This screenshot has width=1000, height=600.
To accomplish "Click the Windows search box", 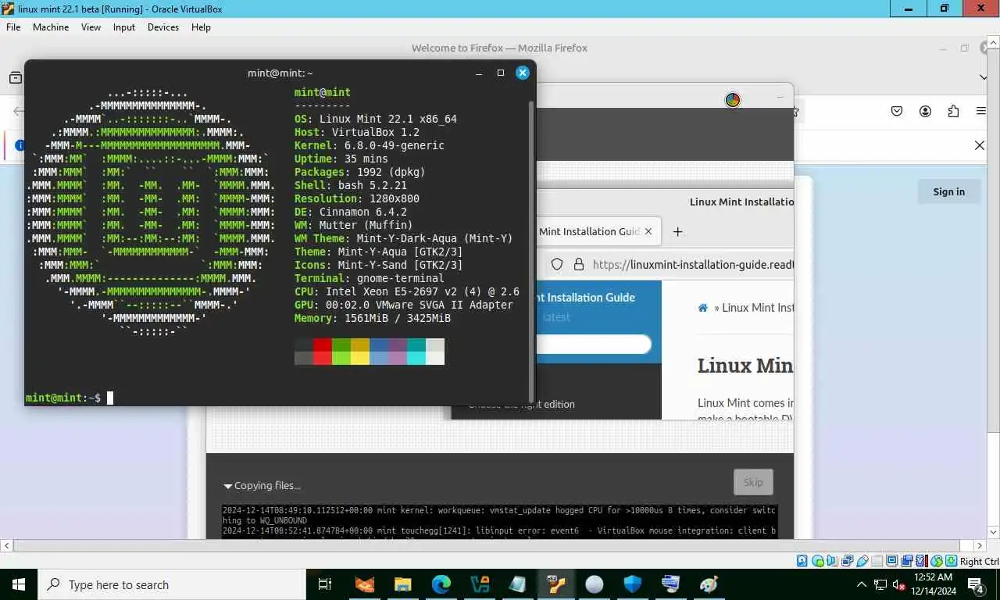I will pyautogui.click(x=172, y=584).
